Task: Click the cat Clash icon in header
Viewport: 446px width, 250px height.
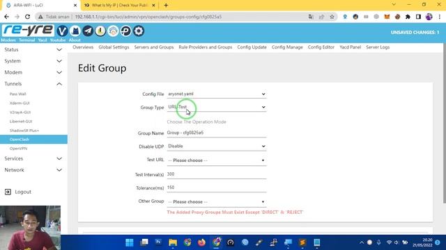Action: pos(75,31)
